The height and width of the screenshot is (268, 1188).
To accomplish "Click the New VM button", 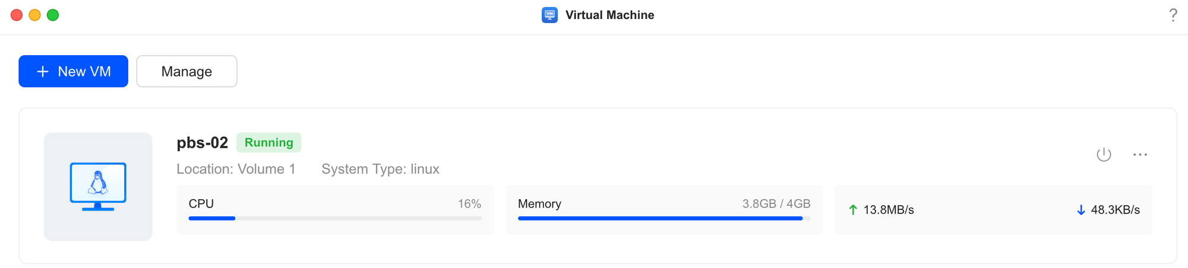I will pos(74,71).
